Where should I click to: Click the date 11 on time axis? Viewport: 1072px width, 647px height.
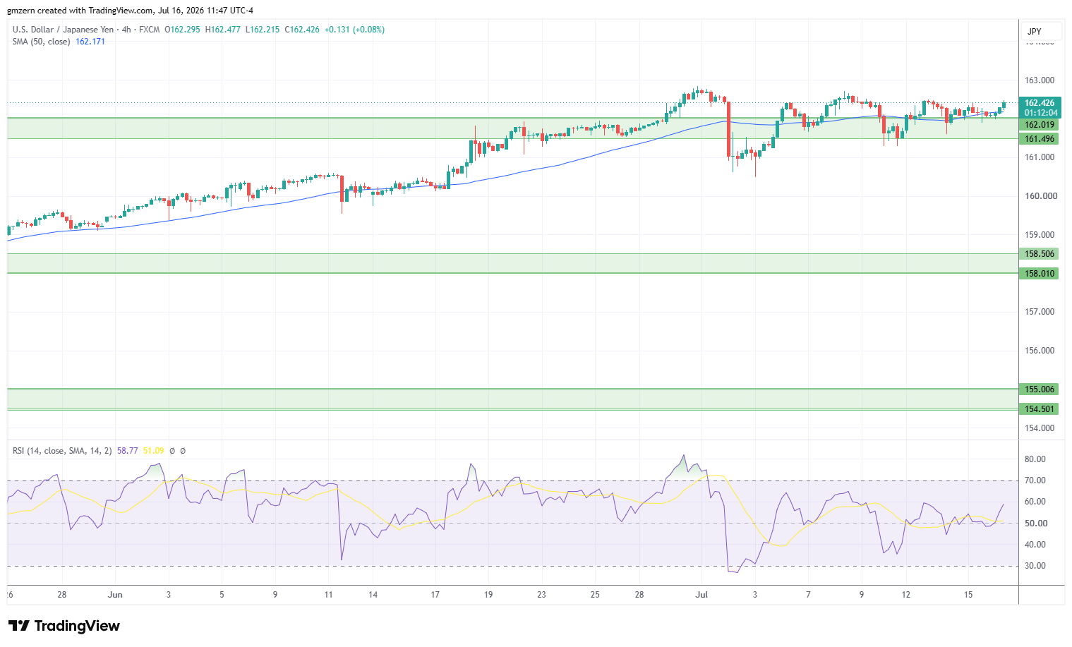pyautogui.click(x=328, y=595)
